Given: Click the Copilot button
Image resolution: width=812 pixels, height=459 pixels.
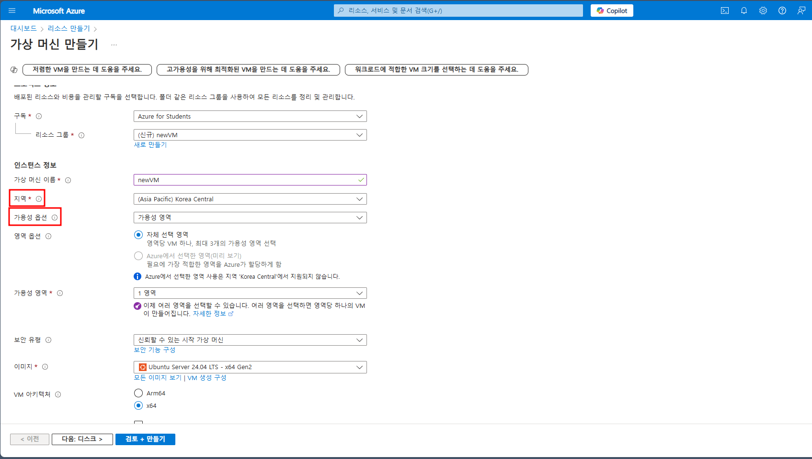Looking at the screenshot, I should click(612, 11).
